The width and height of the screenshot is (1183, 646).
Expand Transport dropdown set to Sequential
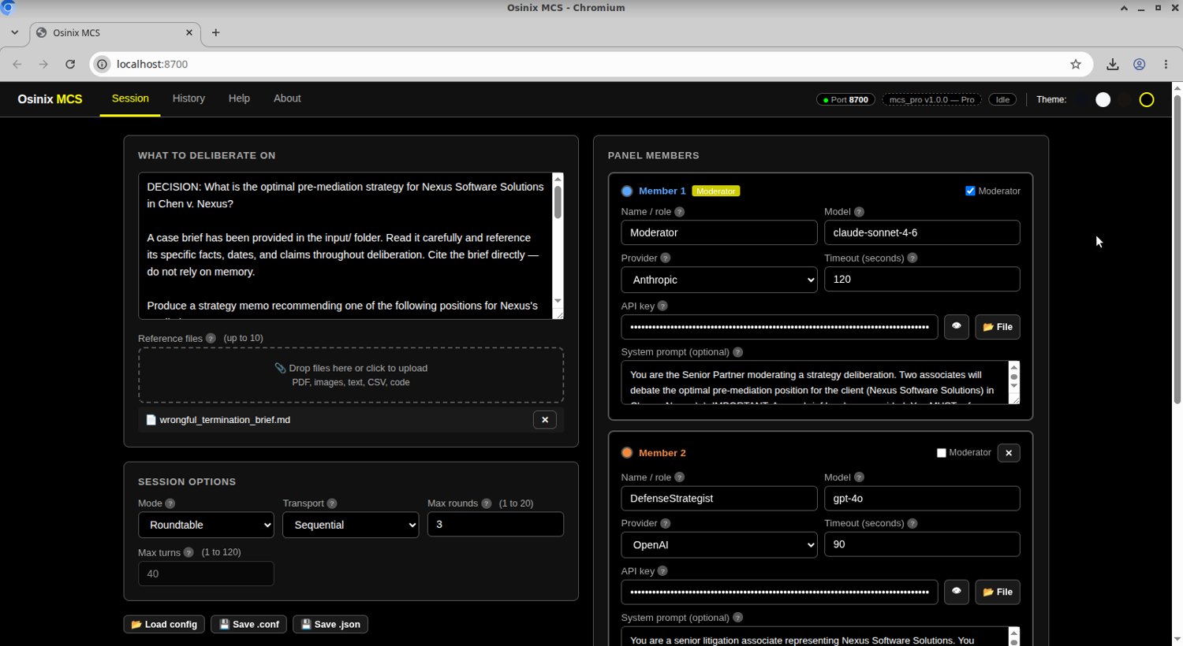pyautogui.click(x=350, y=525)
